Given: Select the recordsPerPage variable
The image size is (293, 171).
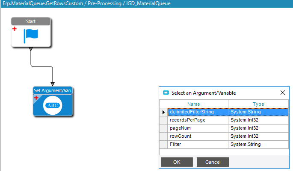Looking at the screenshot, I should 198,120.
